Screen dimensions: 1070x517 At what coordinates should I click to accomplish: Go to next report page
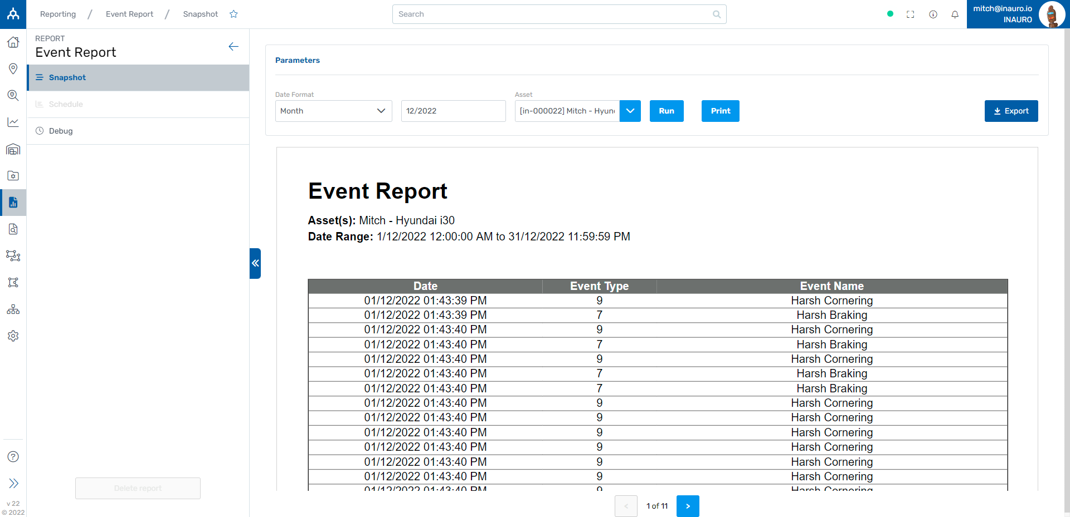pos(688,506)
